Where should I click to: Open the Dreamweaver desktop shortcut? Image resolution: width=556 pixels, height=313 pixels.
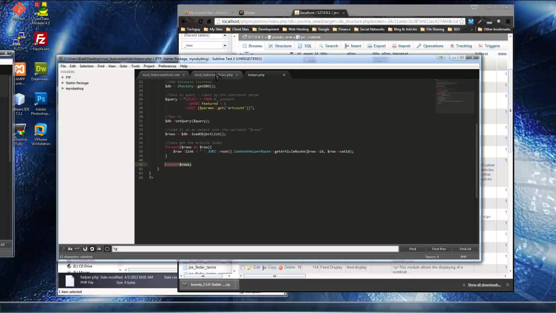coord(40,72)
